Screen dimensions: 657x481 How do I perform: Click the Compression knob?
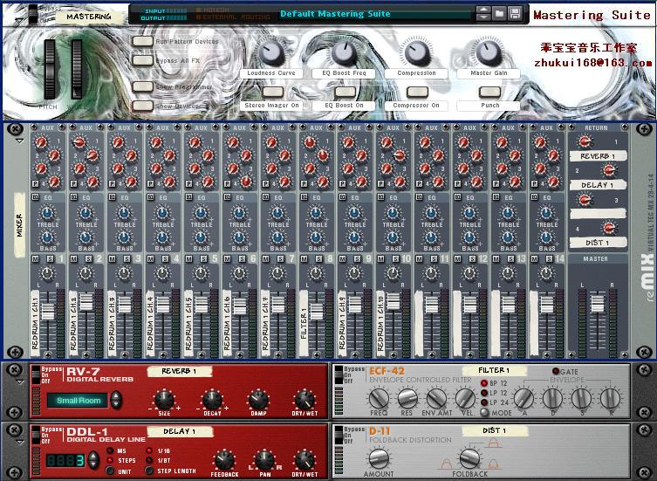point(417,52)
